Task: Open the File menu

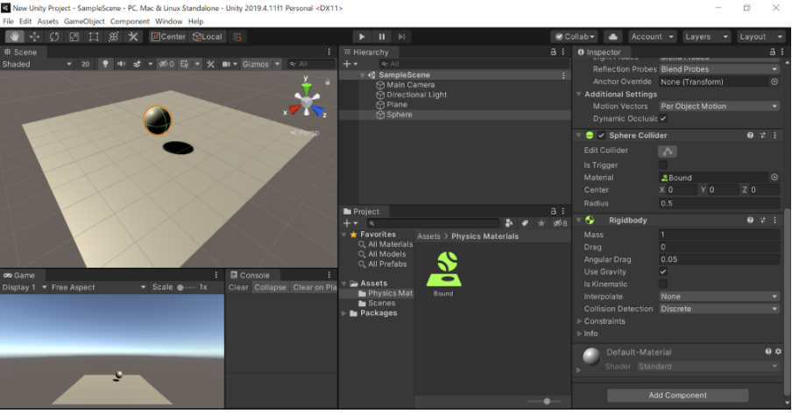Action: (8, 21)
